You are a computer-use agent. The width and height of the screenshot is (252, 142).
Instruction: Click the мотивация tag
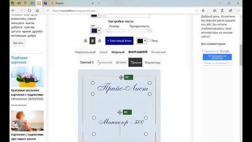coord(19,35)
